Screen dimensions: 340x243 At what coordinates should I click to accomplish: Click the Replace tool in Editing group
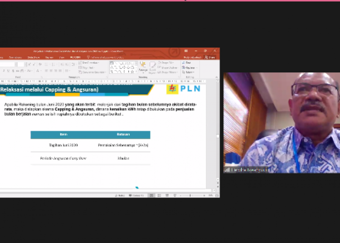tap(187, 68)
